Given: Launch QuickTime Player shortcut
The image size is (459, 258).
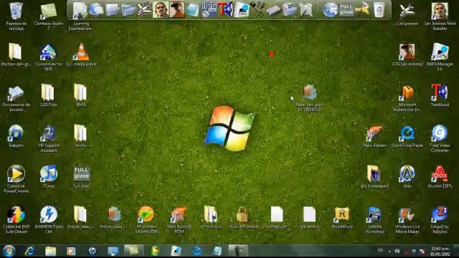Looking at the screenshot, I should pyautogui.click(x=407, y=136).
